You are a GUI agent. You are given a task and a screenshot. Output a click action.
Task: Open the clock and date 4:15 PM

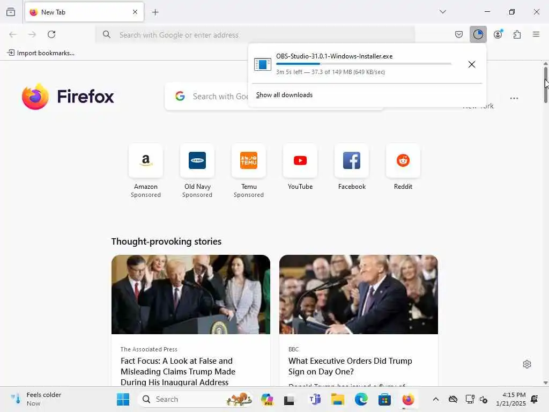[x=510, y=399]
